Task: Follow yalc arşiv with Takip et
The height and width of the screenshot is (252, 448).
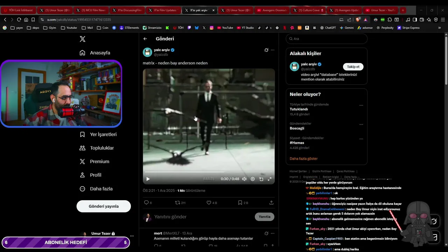Action: [353, 66]
